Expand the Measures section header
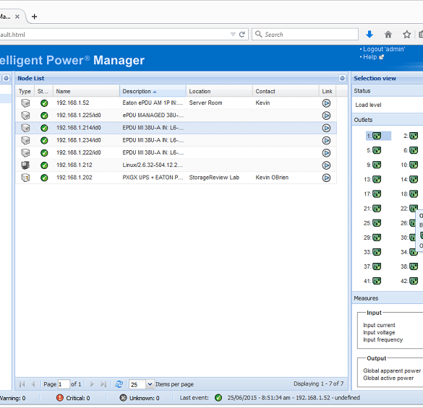Image resolution: width=423 pixels, height=408 pixels. pos(388,298)
